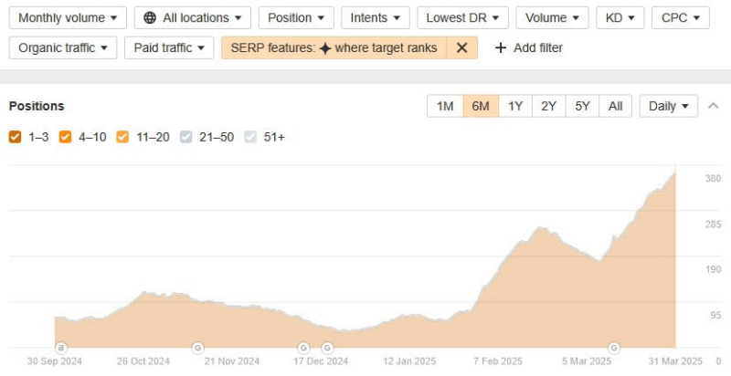Toggle the 4–10 positions checkbox
731x376 pixels.
tap(65, 137)
